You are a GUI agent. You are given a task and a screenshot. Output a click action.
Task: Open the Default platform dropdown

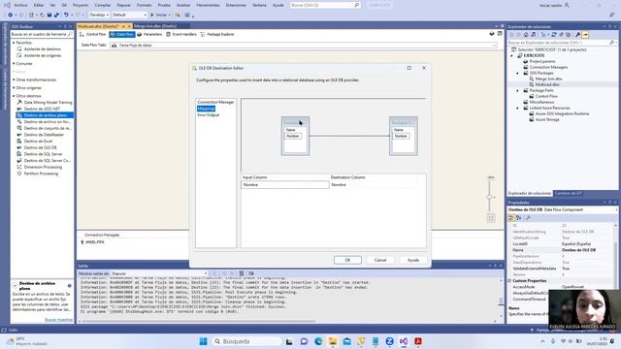click(x=129, y=15)
